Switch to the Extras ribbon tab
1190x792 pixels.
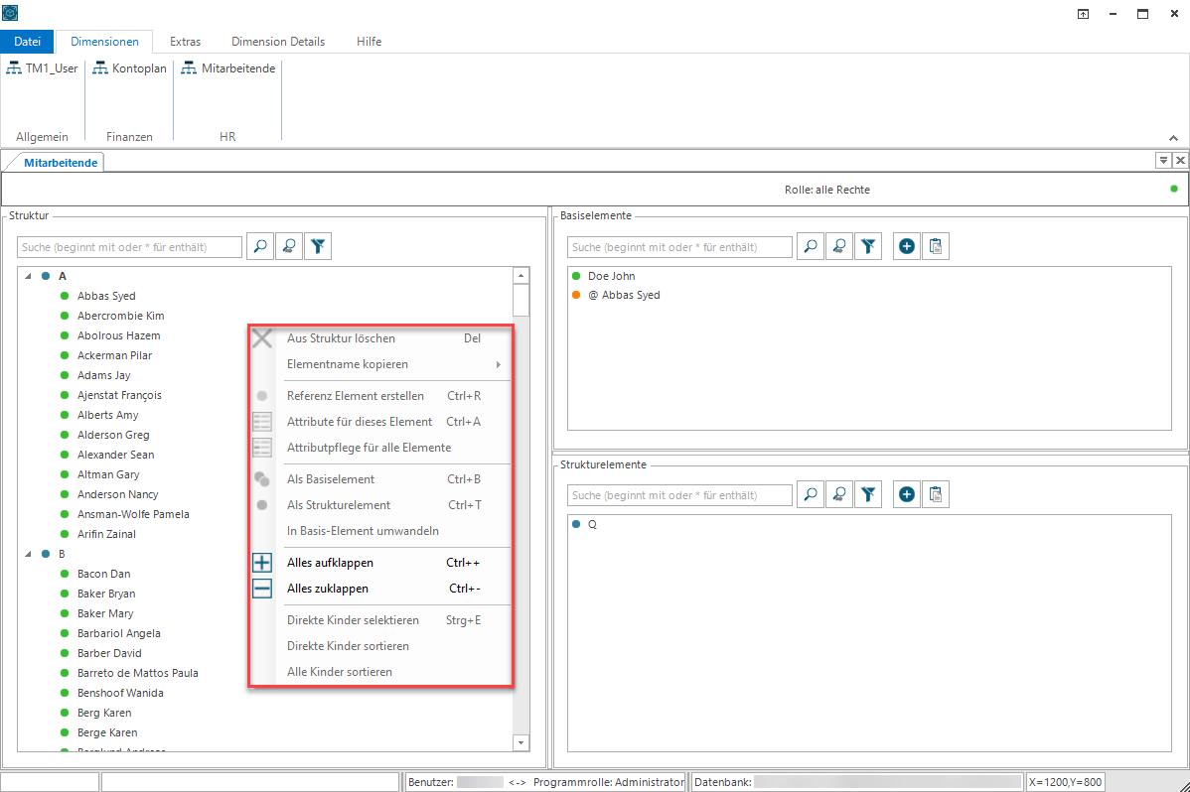click(x=185, y=41)
